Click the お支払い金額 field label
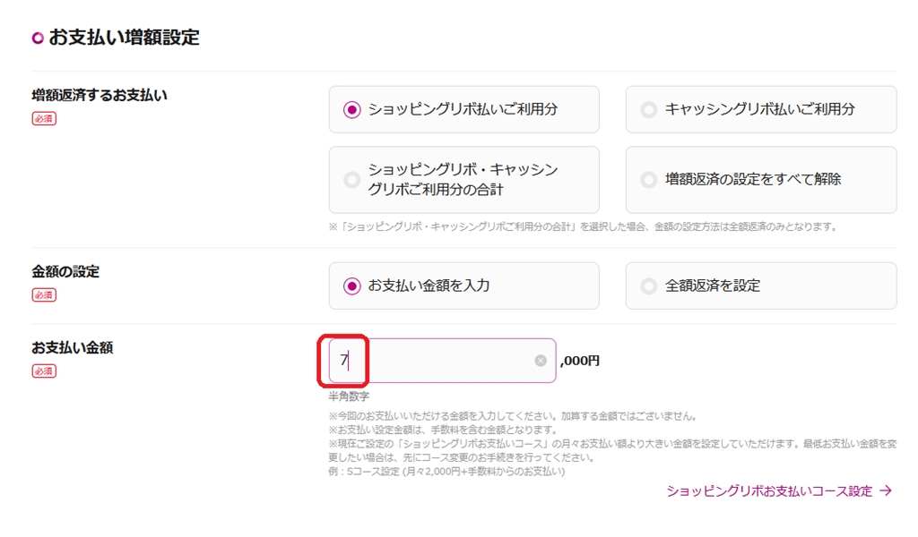This screenshot has height=537, width=918. point(72,347)
